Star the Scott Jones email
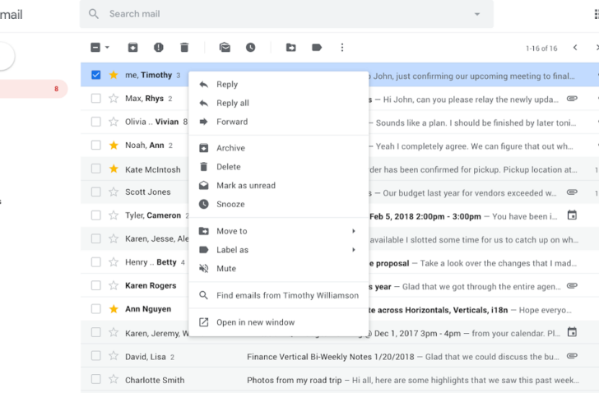599x393 pixels. [x=114, y=192]
